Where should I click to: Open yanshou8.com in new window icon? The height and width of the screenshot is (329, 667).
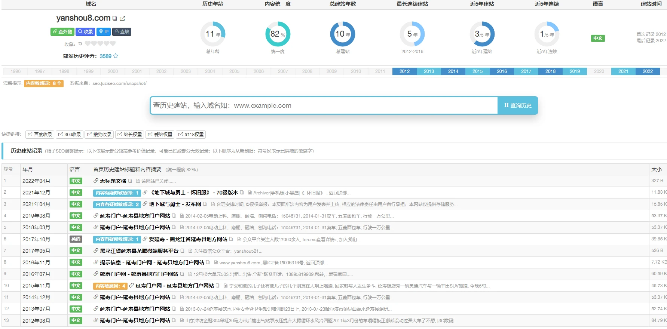click(122, 18)
